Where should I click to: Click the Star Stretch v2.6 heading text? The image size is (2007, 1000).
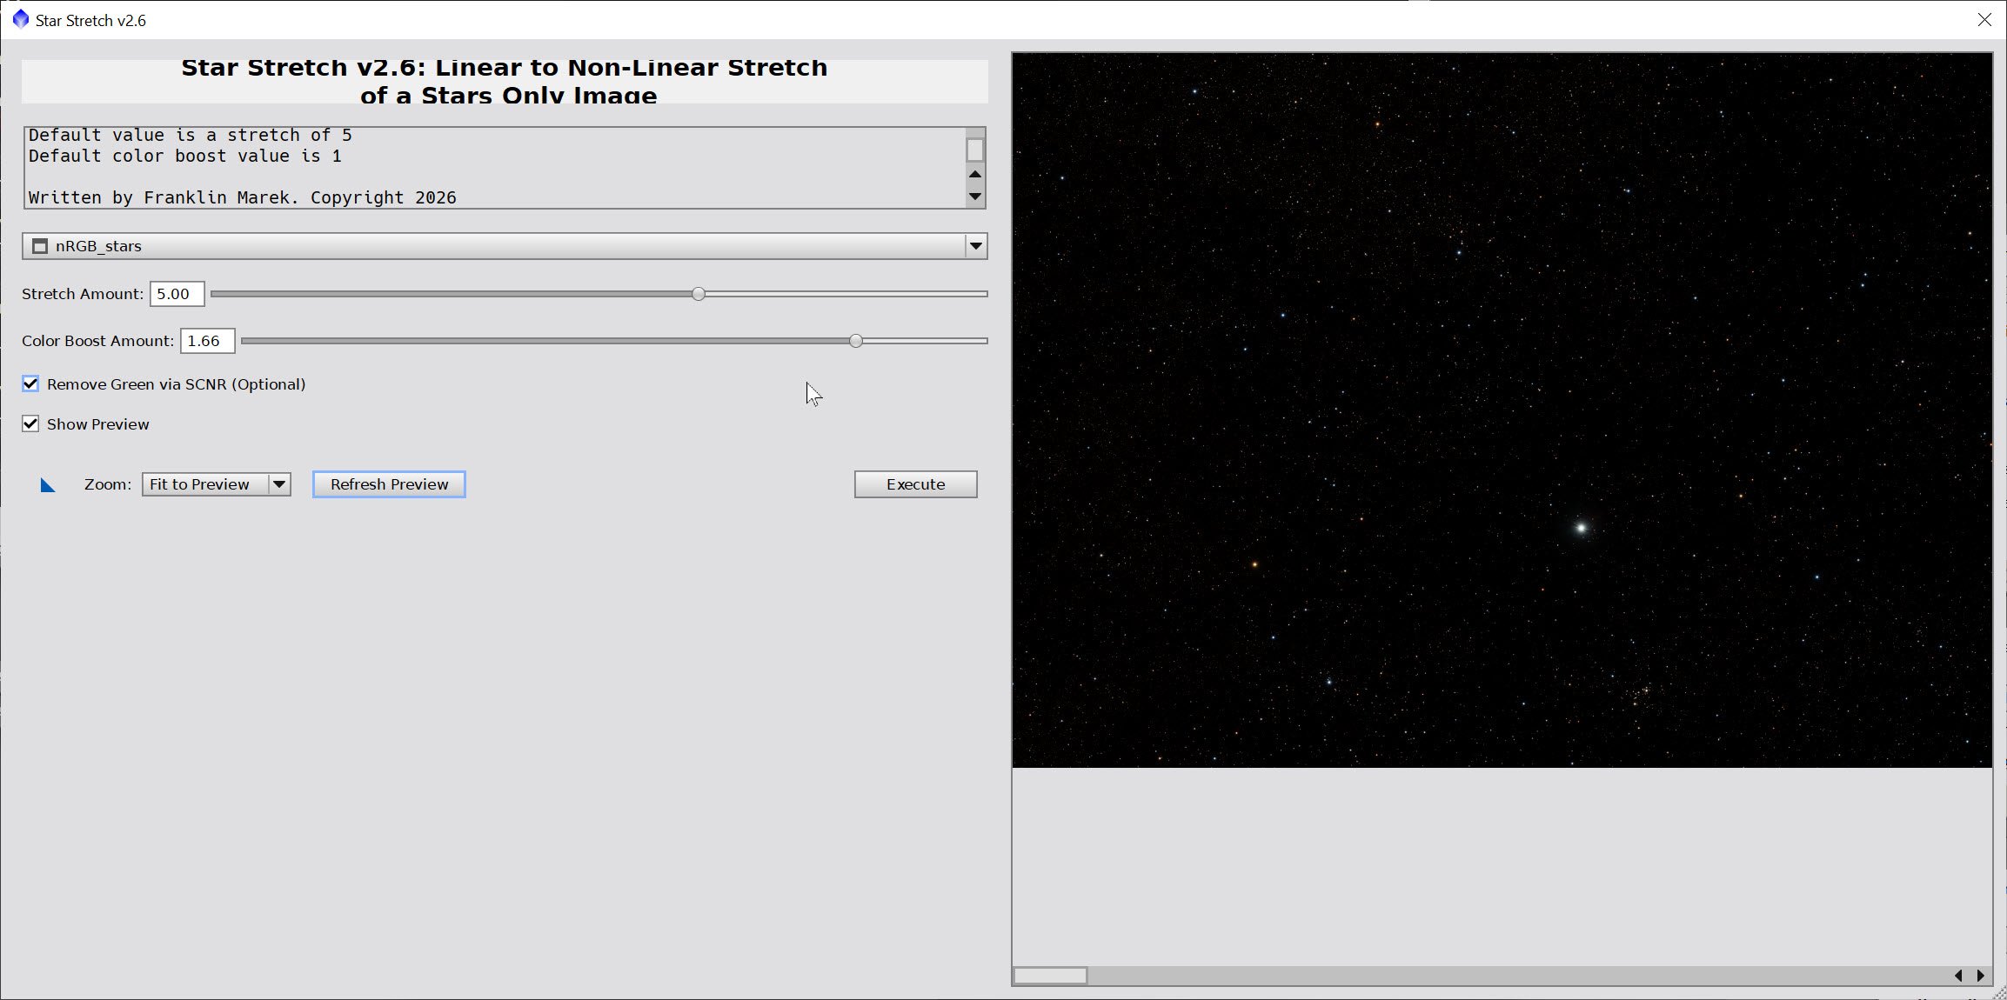(x=505, y=81)
